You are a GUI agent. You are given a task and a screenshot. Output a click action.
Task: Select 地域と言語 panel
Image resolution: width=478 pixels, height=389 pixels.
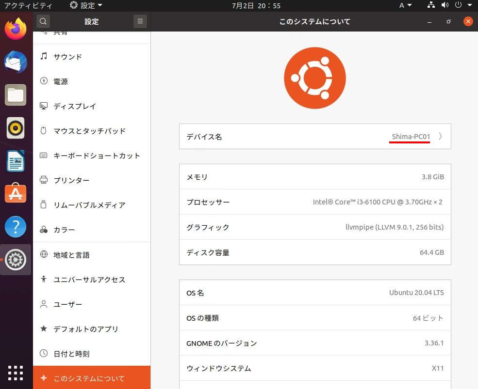click(x=92, y=255)
